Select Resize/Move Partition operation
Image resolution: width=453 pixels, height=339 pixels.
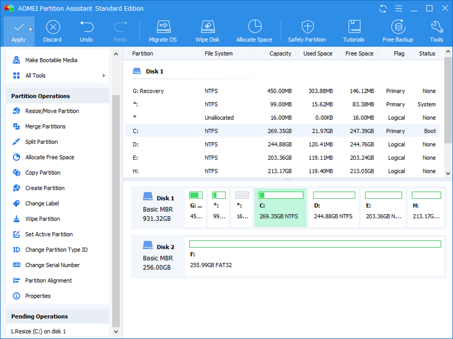coord(52,111)
